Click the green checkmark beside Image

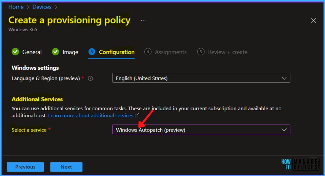coord(55,52)
